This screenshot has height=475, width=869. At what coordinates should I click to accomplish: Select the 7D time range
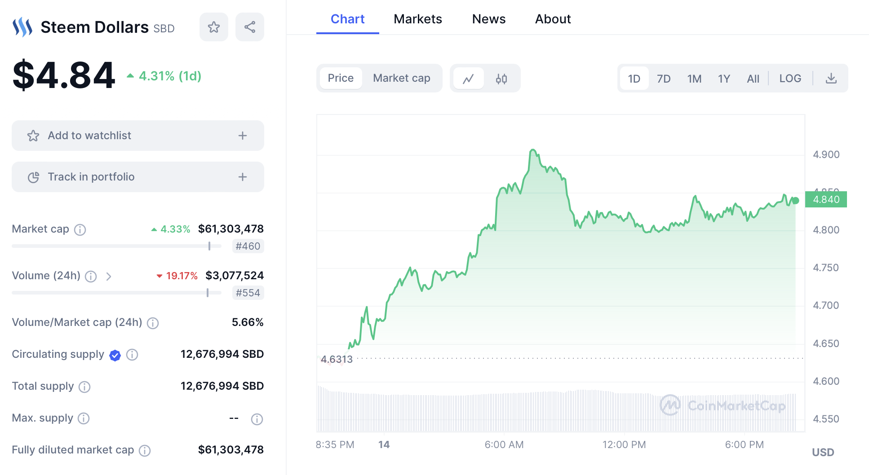click(664, 79)
